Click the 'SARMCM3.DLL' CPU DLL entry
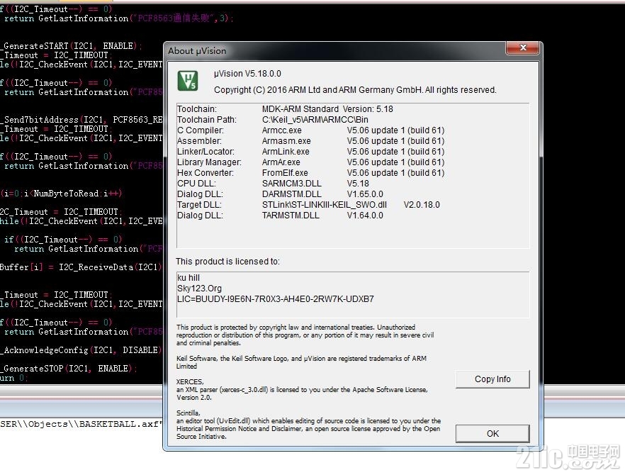Image resolution: width=625 pixels, height=475 pixels. coord(291,184)
